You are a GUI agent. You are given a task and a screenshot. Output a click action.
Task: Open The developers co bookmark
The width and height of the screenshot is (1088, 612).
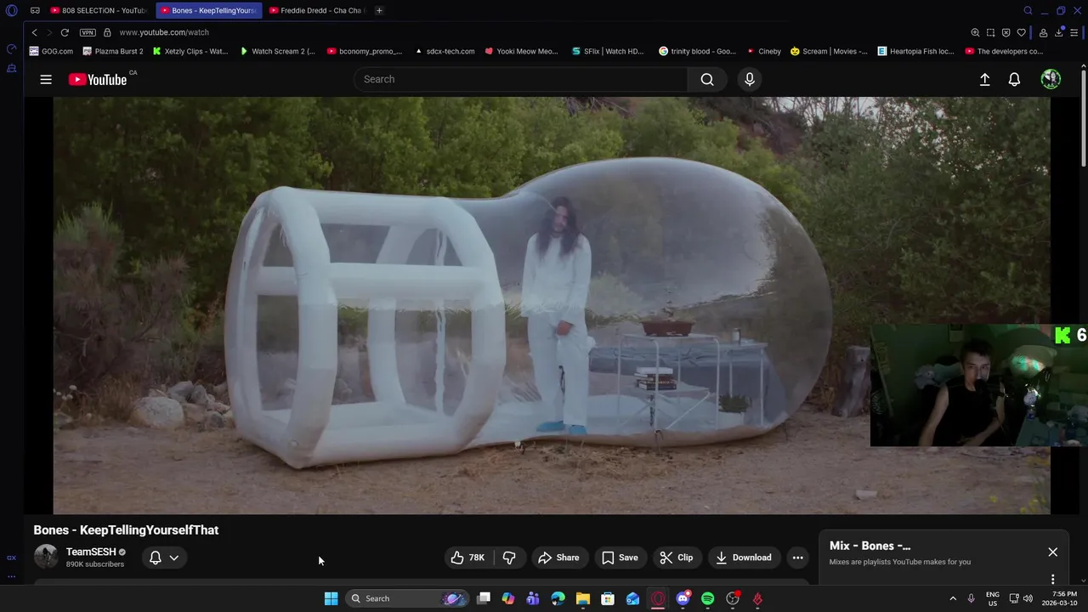point(1004,51)
